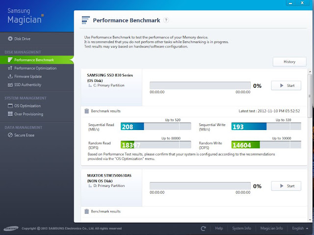314x235 pixels.
Task: Click the Samsung SSD benchmark progress bar
Action: tap(200, 85)
